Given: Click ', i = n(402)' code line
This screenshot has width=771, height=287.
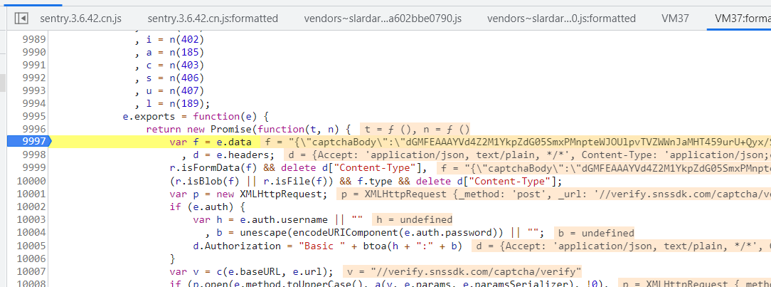Looking at the screenshot, I should (x=169, y=39).
